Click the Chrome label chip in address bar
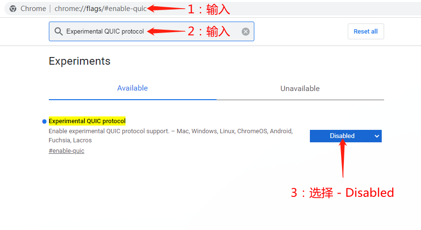This screenshot has width=421, height=230. coord(33,9)
